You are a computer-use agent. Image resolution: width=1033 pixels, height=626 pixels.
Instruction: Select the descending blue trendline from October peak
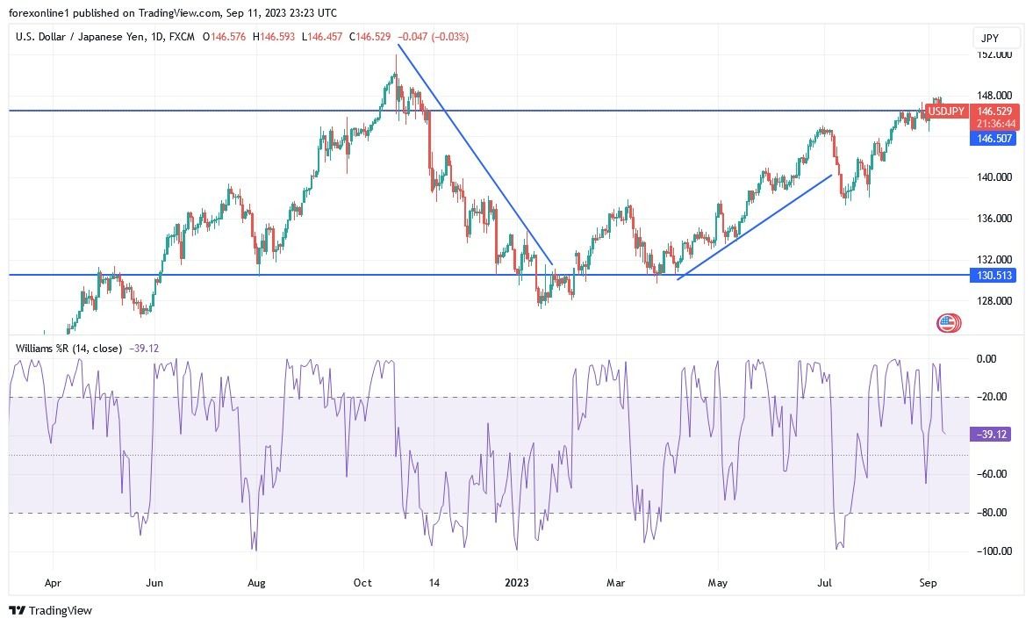pyautogui.click(x=475, y=155)
